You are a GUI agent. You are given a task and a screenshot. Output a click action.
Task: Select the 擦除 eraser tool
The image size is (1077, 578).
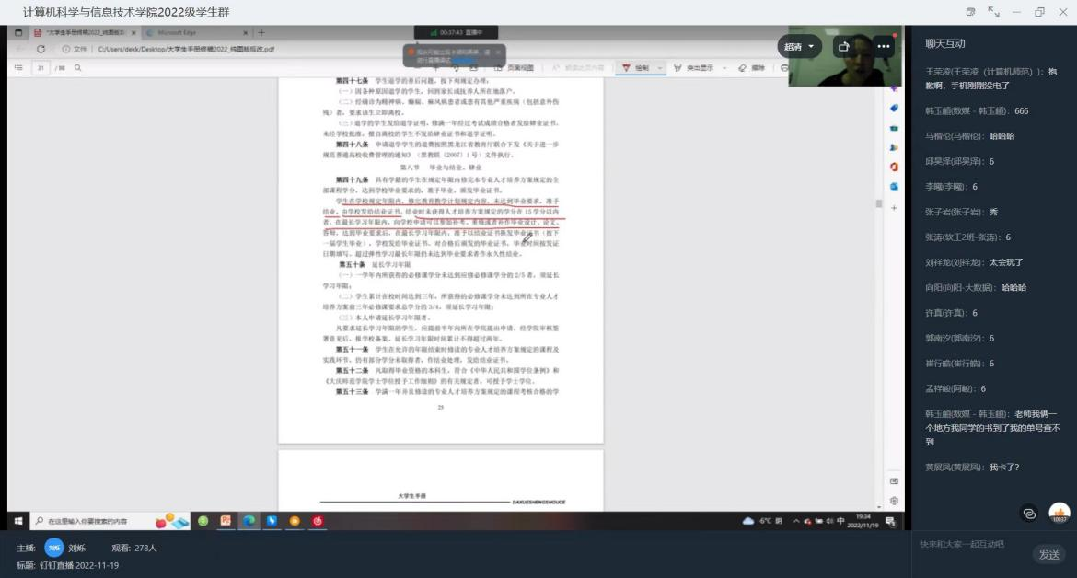pos(752,67)
